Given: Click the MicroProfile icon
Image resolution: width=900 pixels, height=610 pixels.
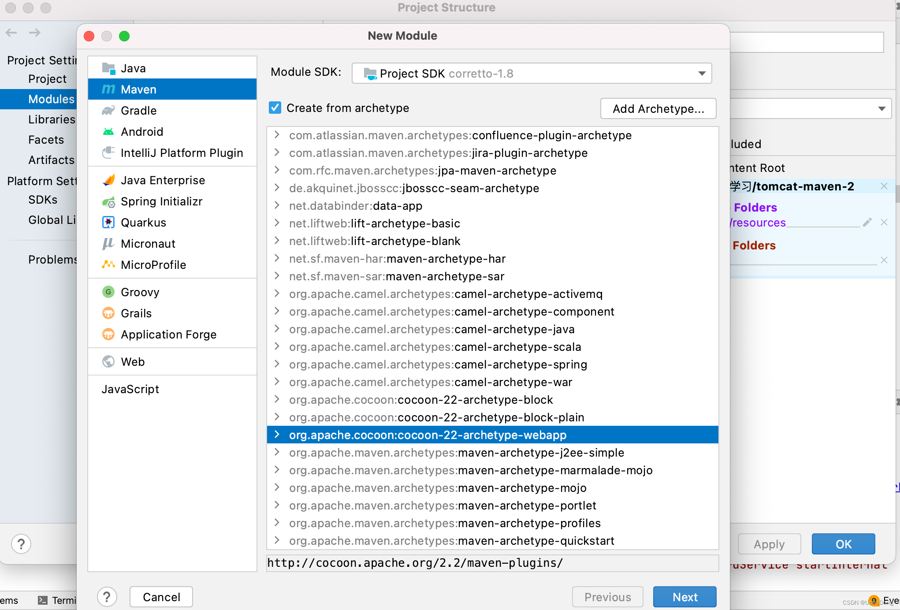Looking at the screenshot, I should click(x=108, y=265).
